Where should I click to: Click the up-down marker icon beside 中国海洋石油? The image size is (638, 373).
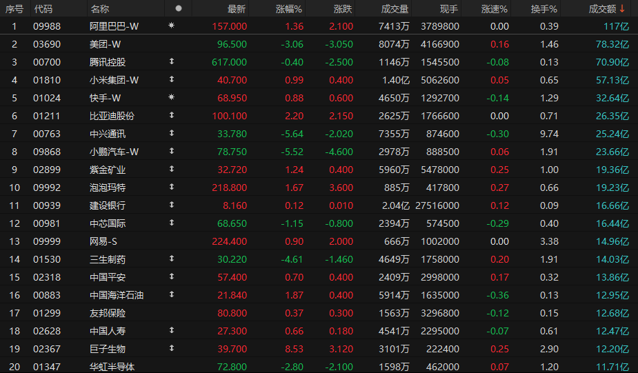[x=172, y=294]
